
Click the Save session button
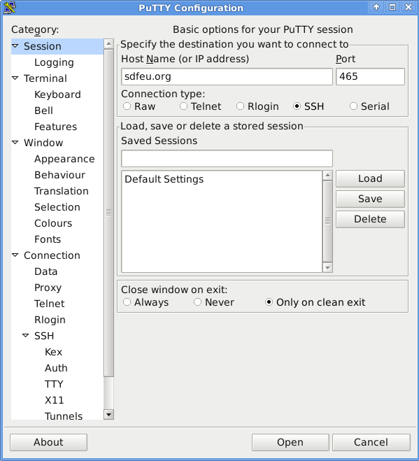(370, 199)
